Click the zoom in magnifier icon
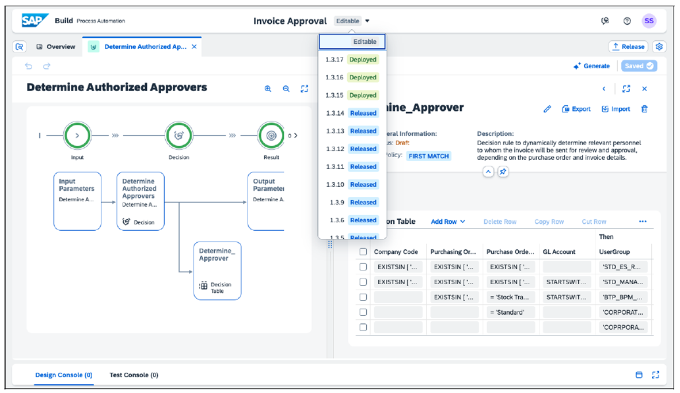This screenshot has width=680, height=393. [x=268, y=89]
